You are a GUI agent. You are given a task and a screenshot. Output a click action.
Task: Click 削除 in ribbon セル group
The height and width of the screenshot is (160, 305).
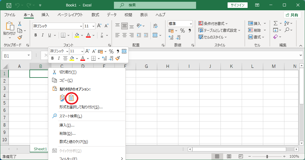tap(255, 30)
